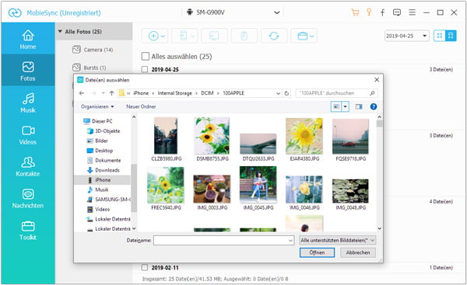Click the 100APPLE durchsuchen search box
The image size is (467, 285).
point(336,93)
